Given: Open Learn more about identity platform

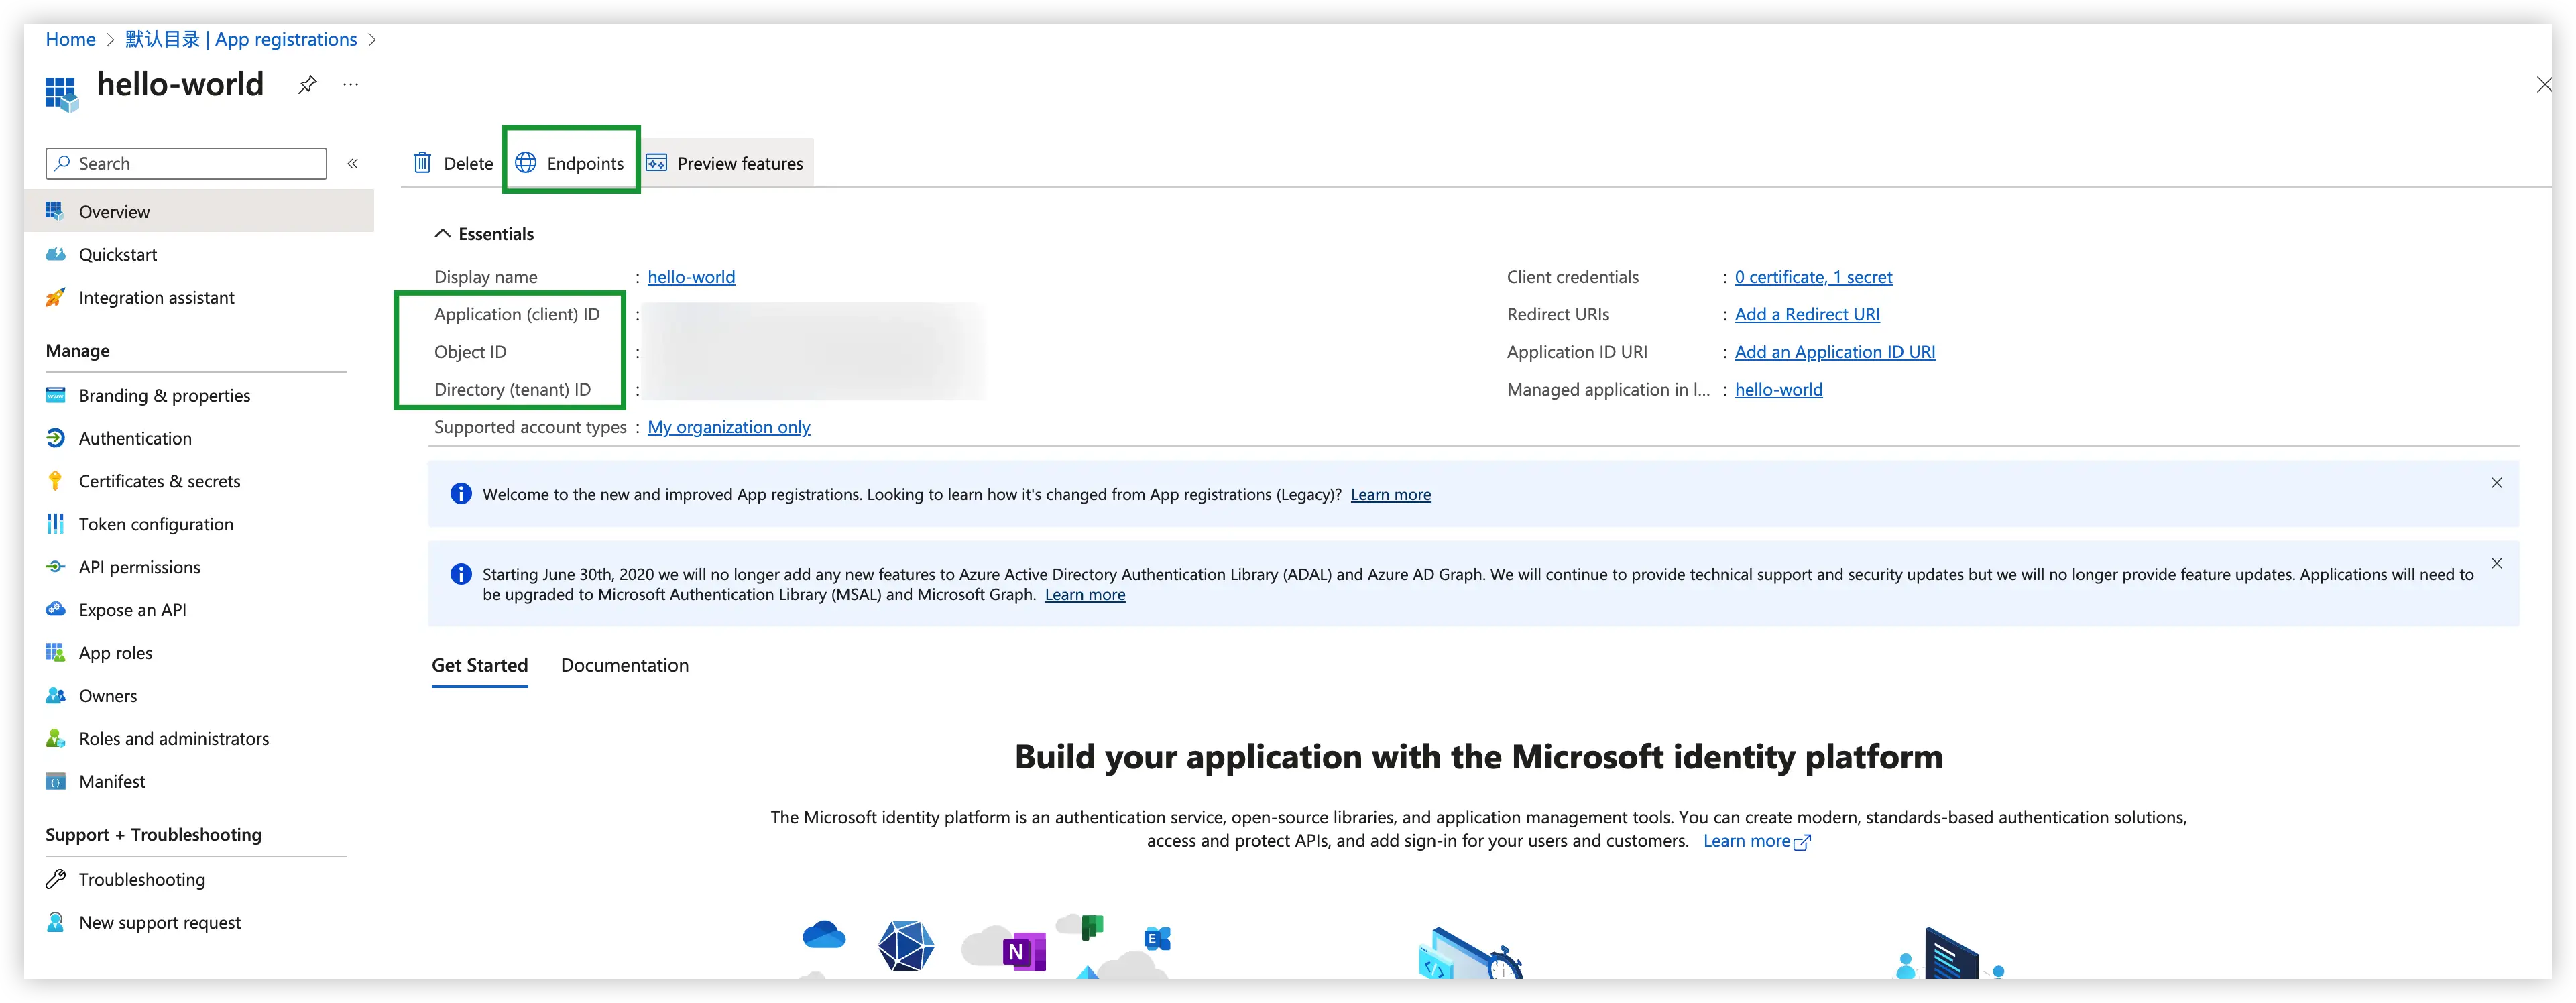Looking at the screenshot, I should pos(1756,841).
